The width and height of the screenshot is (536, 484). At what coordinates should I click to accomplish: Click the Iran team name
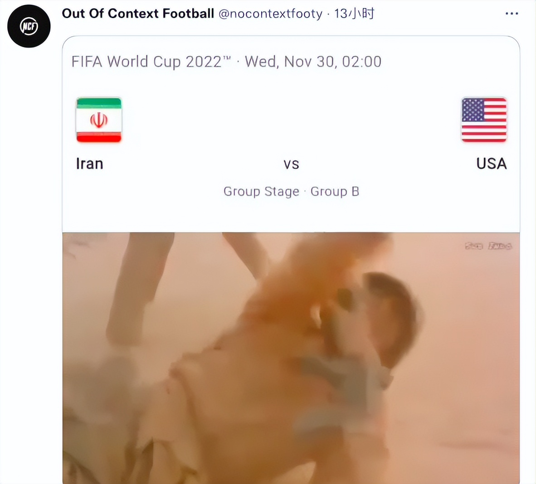[x=89, y=164]
